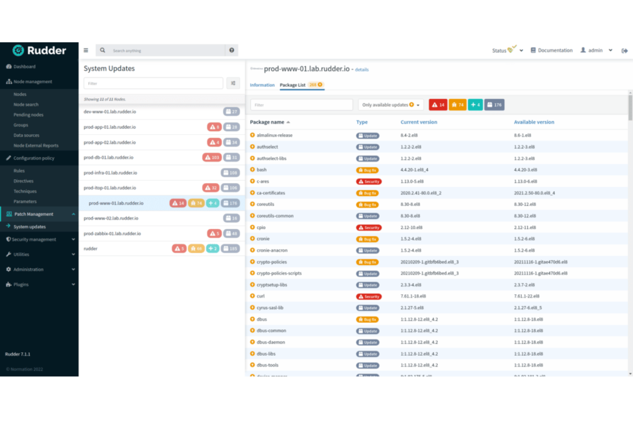Viewport: 633px width, 422px height.
Task: Click the logout icon at top right
Action: [x=624, y=50]
